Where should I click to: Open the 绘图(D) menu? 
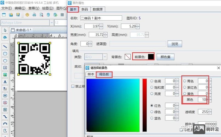coord(48,8)
